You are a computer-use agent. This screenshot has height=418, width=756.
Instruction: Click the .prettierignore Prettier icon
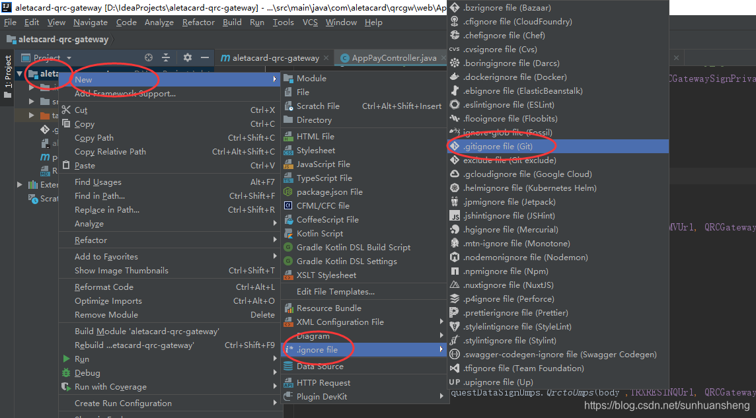pos(455,313)
